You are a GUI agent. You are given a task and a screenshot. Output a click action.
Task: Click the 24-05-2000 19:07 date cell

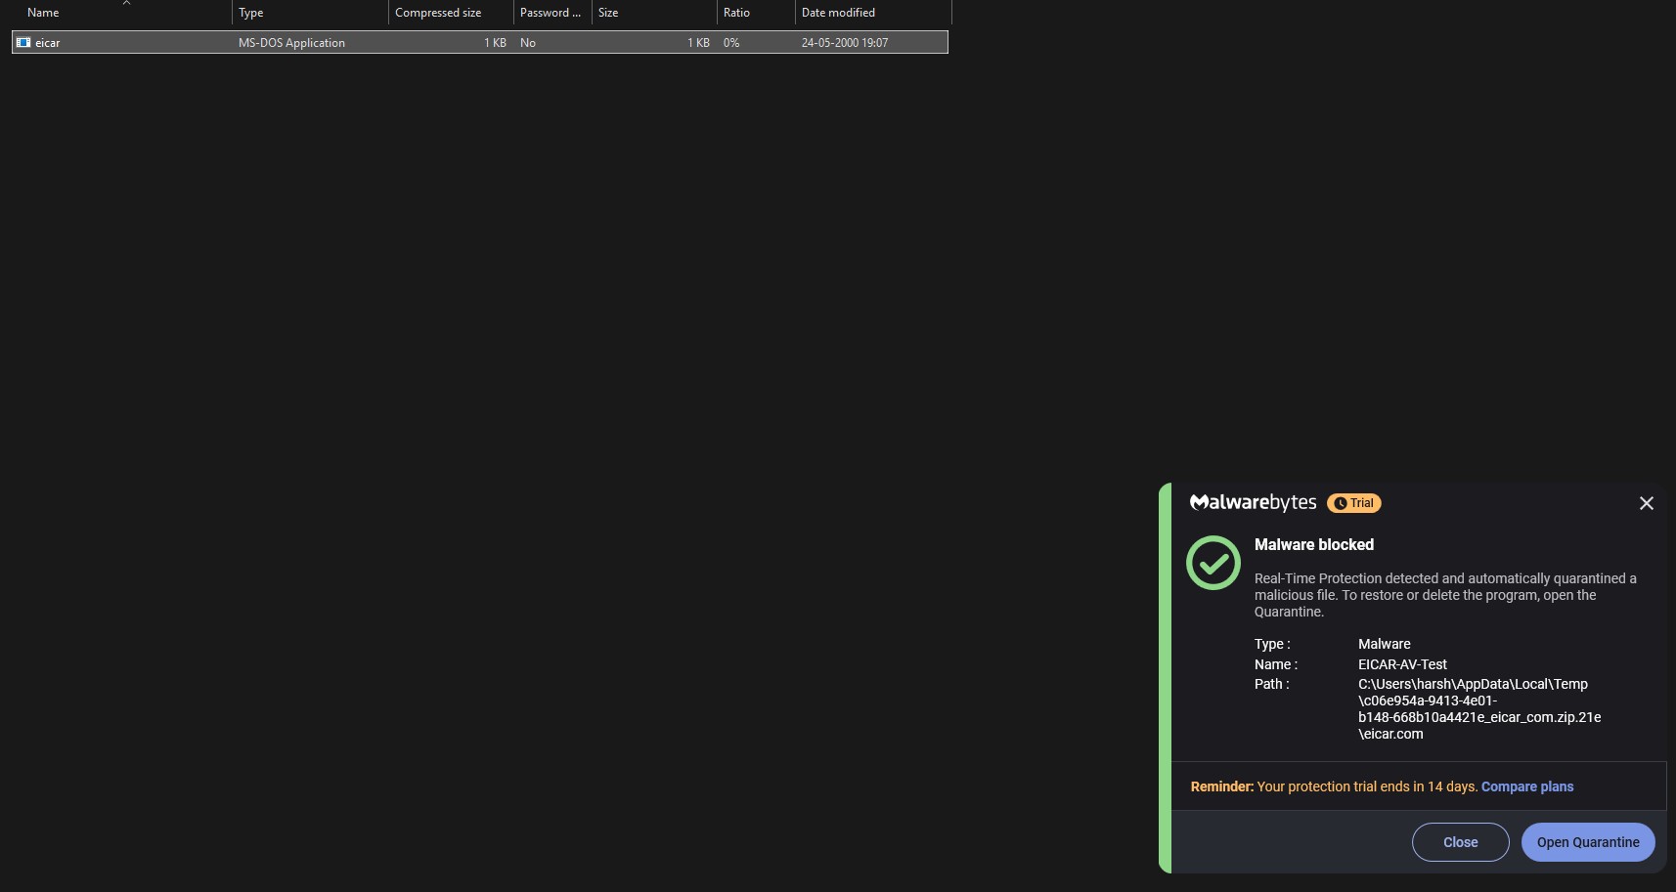point(845,43)
